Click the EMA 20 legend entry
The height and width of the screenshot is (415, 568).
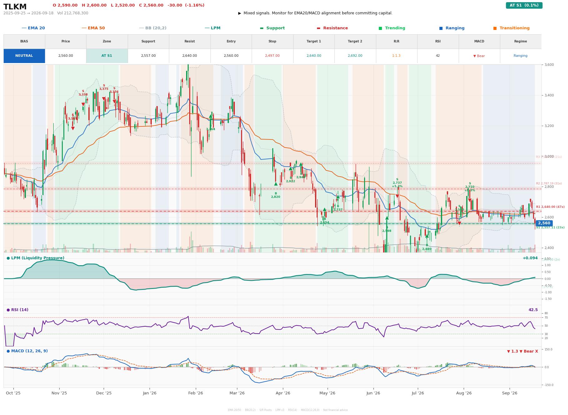click(x=33, y=28)
